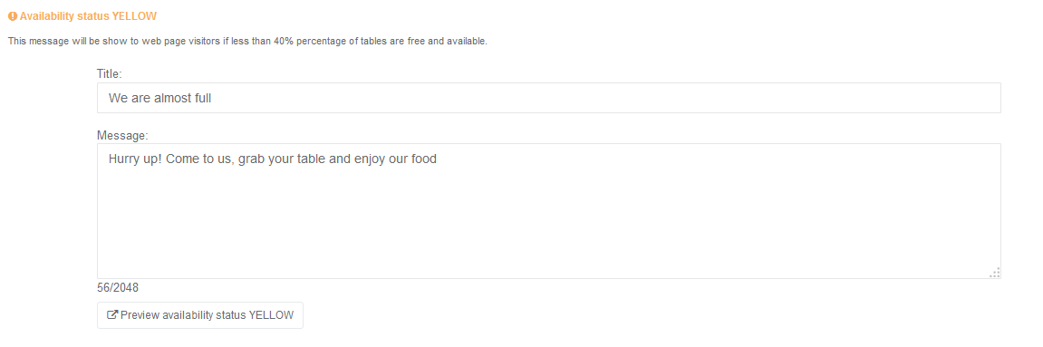Click the resize grip on Message textarea
Screen dimensions: 1043x347
click(994, 272)
